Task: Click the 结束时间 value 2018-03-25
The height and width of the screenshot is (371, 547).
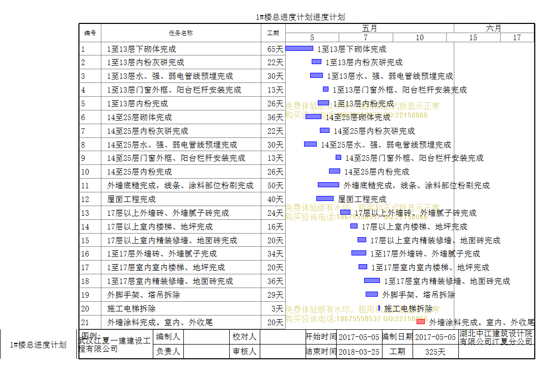Action: tap(359, 351)
